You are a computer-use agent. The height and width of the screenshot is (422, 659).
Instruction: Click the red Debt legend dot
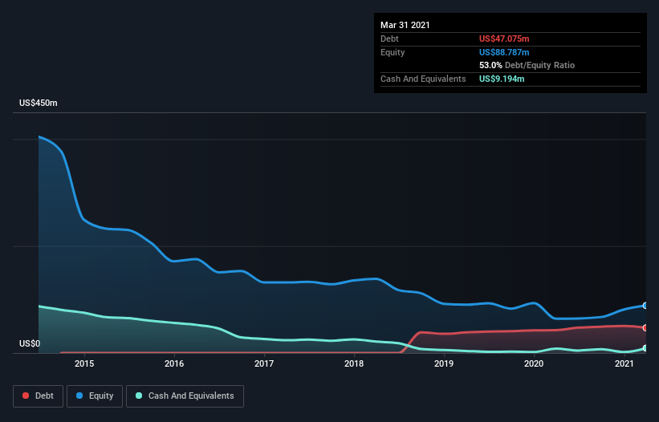(26, 396)
